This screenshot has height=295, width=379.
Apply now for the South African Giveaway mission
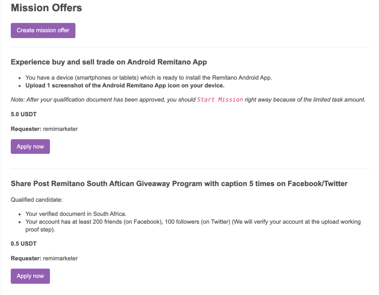click(x=30, y=276)
